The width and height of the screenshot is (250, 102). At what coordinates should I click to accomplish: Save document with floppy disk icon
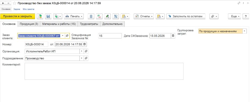48,16
